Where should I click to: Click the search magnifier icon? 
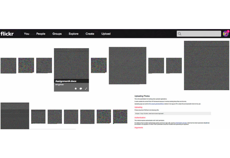(180, 34)
